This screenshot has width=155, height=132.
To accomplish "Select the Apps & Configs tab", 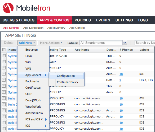I will click(55, 20).
